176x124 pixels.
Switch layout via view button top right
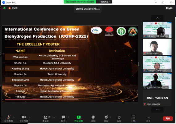point(169,8)
